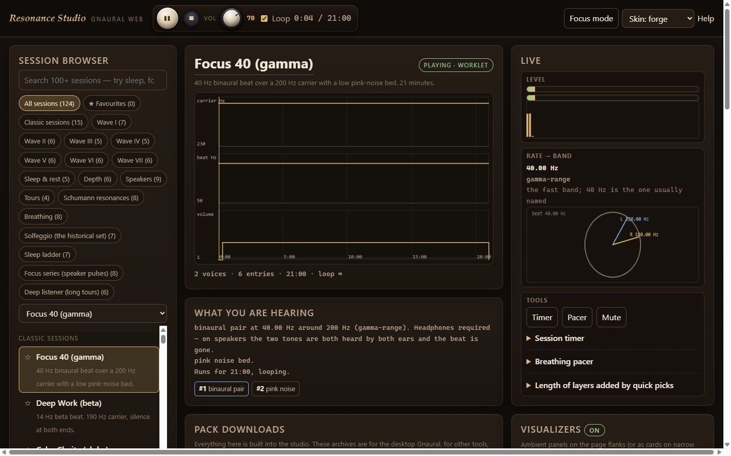This screenshot has width=731, height=456.
Task: Open the Pacer tool
Action: tap(577, 317)
